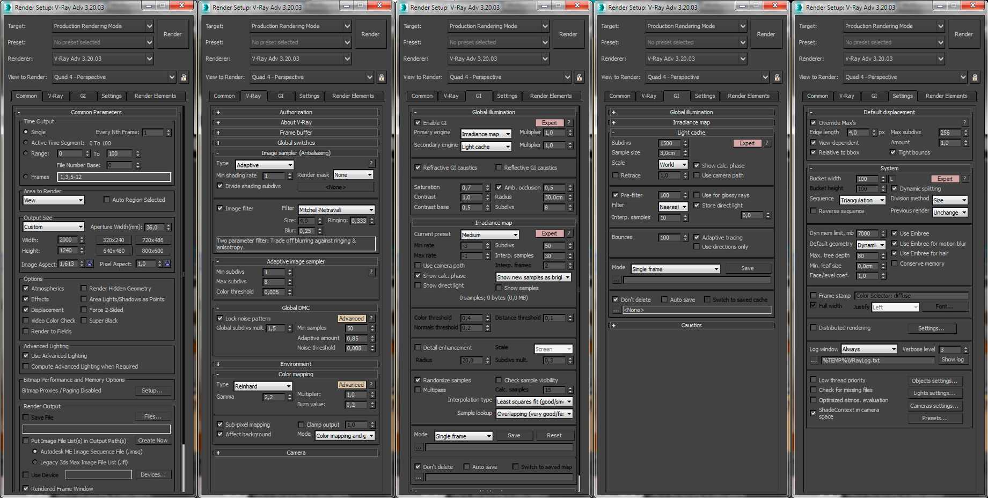The width and height of the screenshot is (988, 498).
Task: Click the Image Aspect lock icon
Action: coord(90,263)
